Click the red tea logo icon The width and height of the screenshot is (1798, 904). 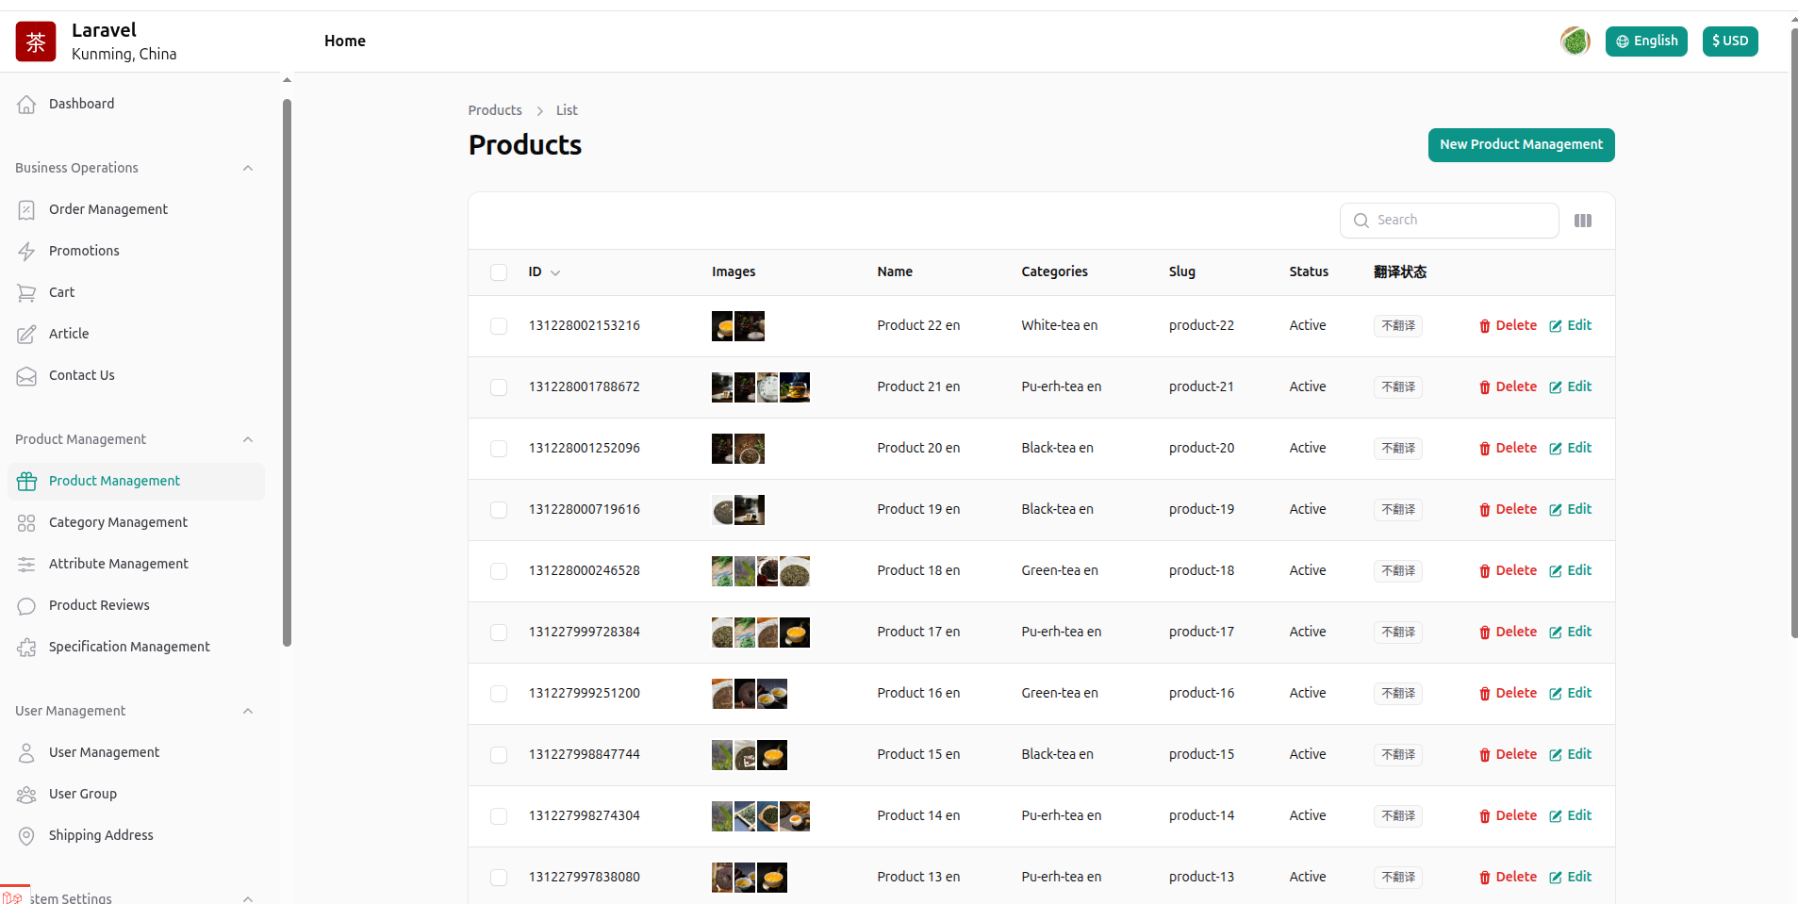pos(36,41)
